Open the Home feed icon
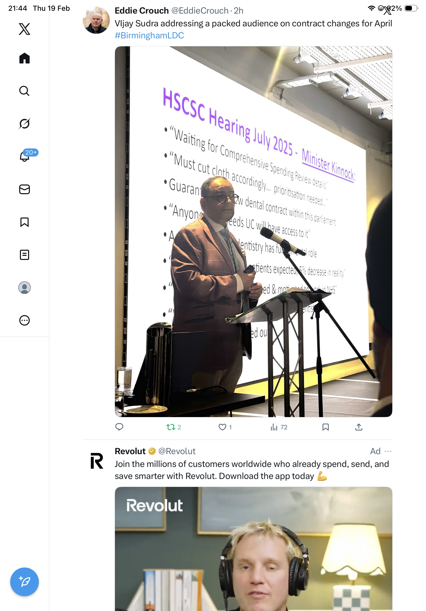 25,58
